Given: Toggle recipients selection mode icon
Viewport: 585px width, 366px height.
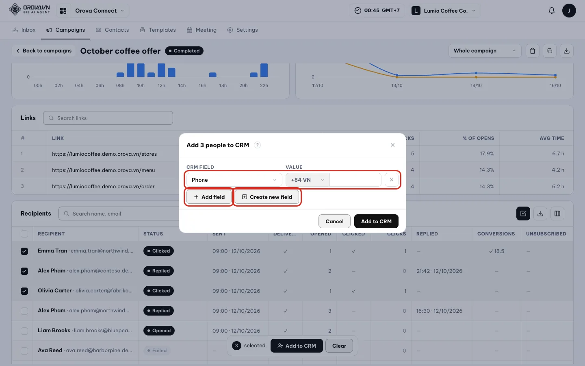Looking at the screenshot, I should click(x=523, y=213).
